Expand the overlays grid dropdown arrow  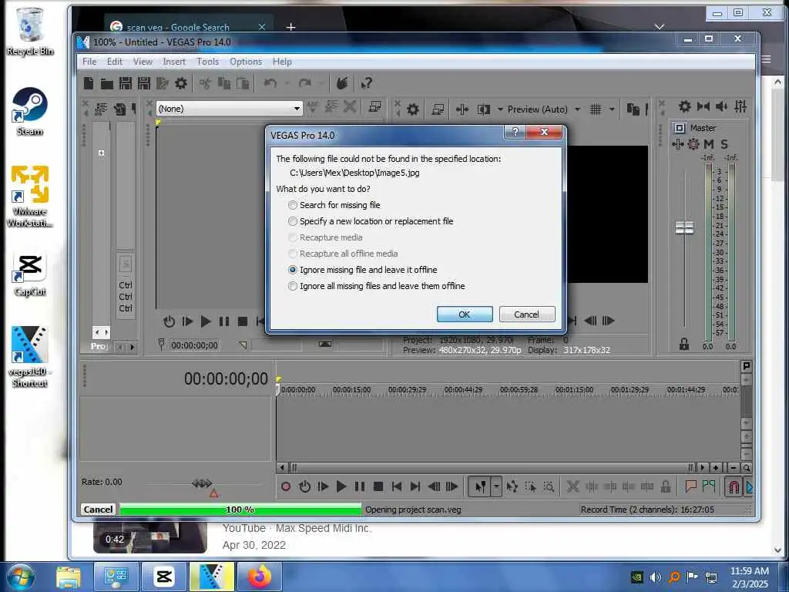point(612,109)
